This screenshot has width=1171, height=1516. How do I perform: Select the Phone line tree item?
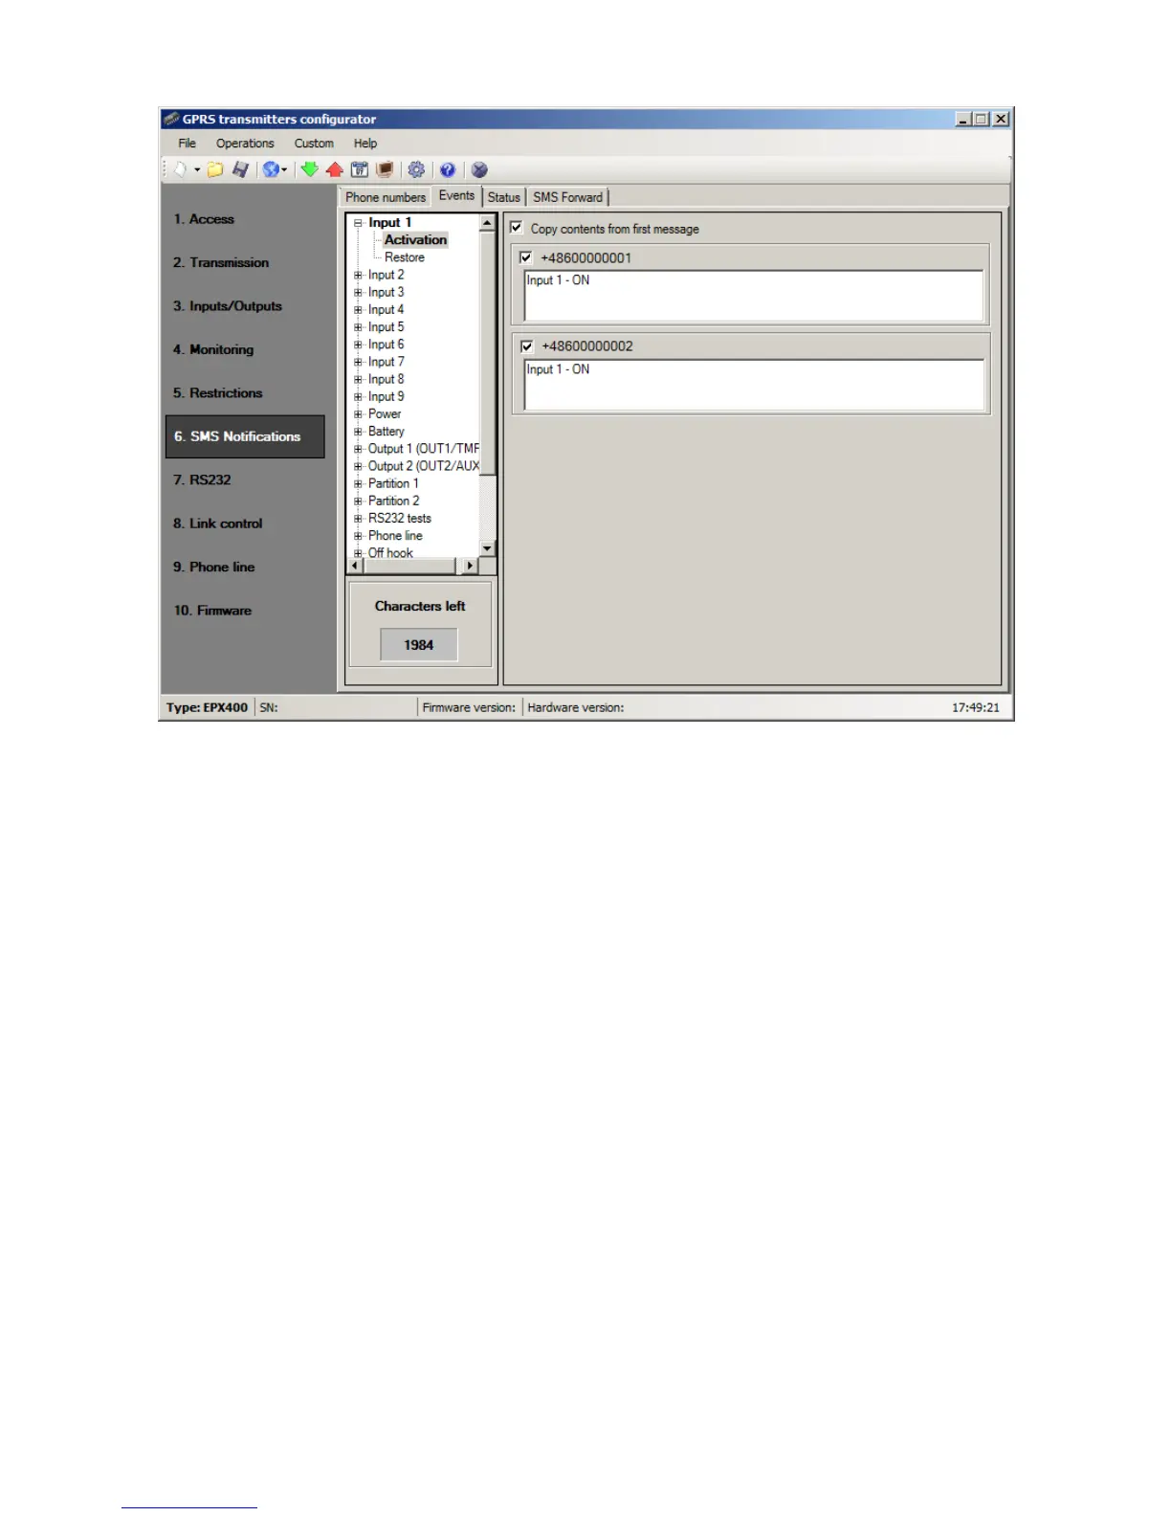click(x=395, y=536)
